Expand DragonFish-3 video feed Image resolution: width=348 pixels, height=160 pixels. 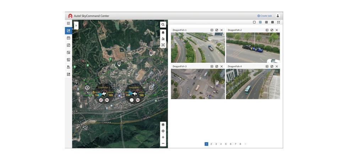217,66
